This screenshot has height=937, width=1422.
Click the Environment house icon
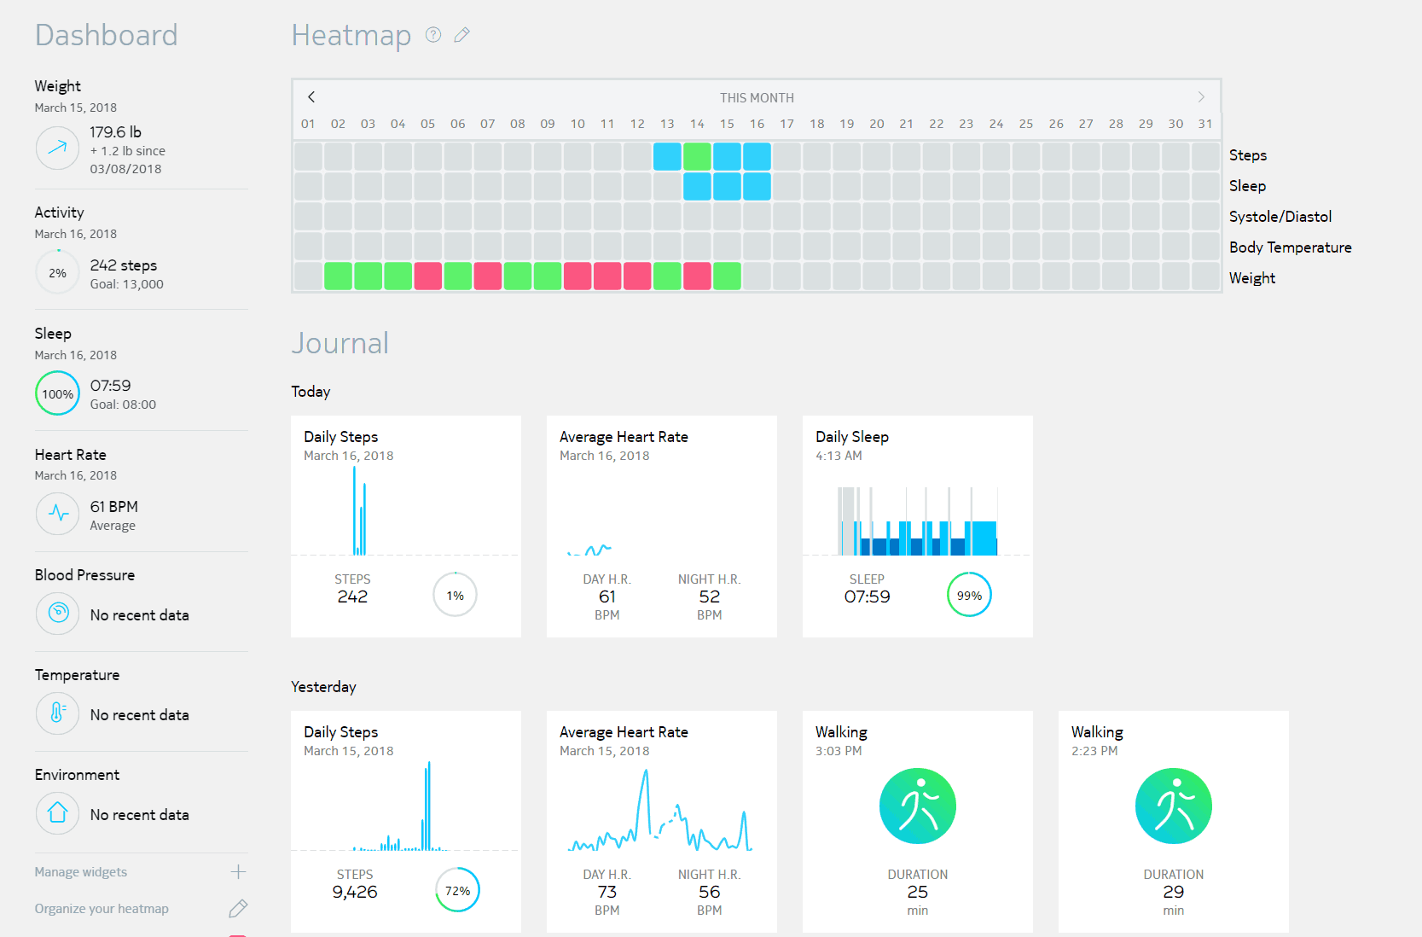coord(57,813)
